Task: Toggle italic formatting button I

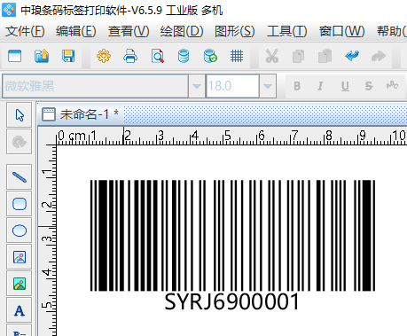Action: (x=320, y=86)
